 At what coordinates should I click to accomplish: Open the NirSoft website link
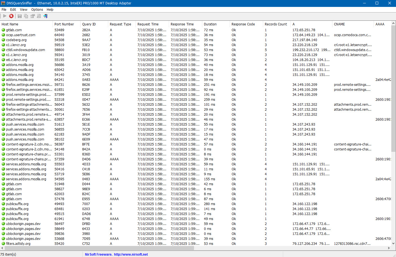tap(131, 254)
